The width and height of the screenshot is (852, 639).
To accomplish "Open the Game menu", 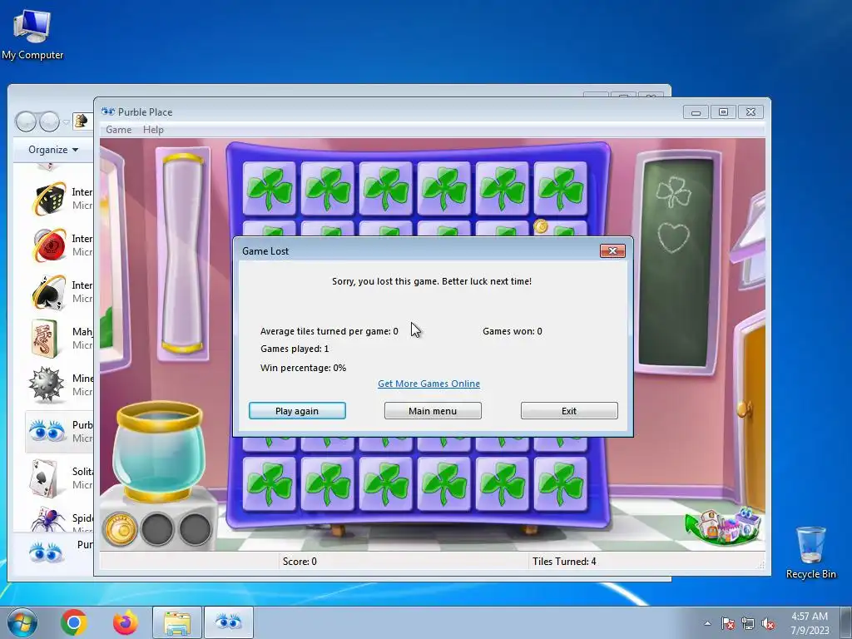I will pos(118,130).
